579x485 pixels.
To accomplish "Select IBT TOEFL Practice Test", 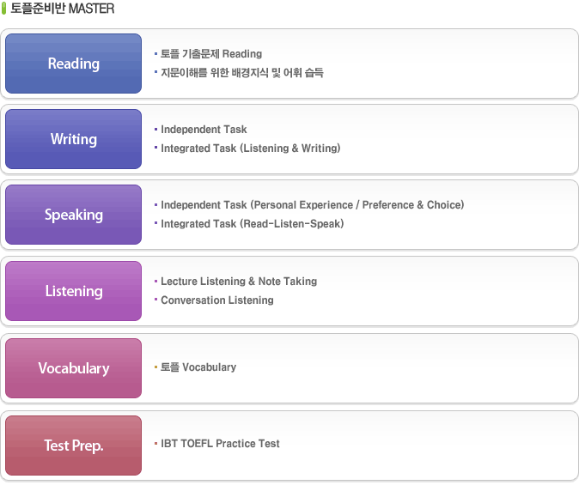I will pos(220,444).
